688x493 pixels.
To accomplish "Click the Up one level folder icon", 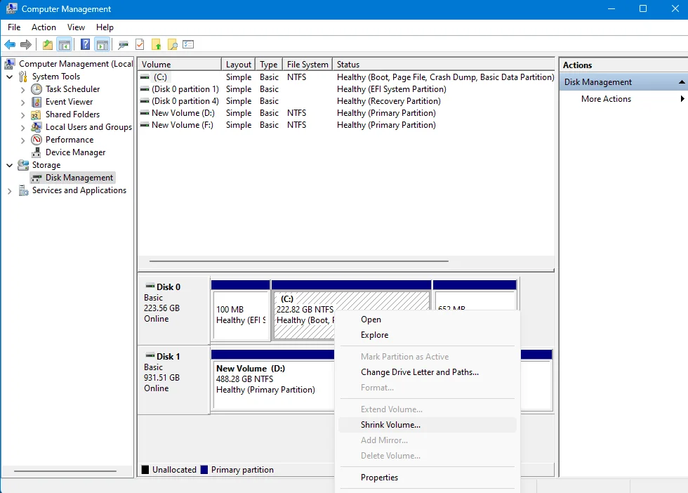I will pos(48,44).
